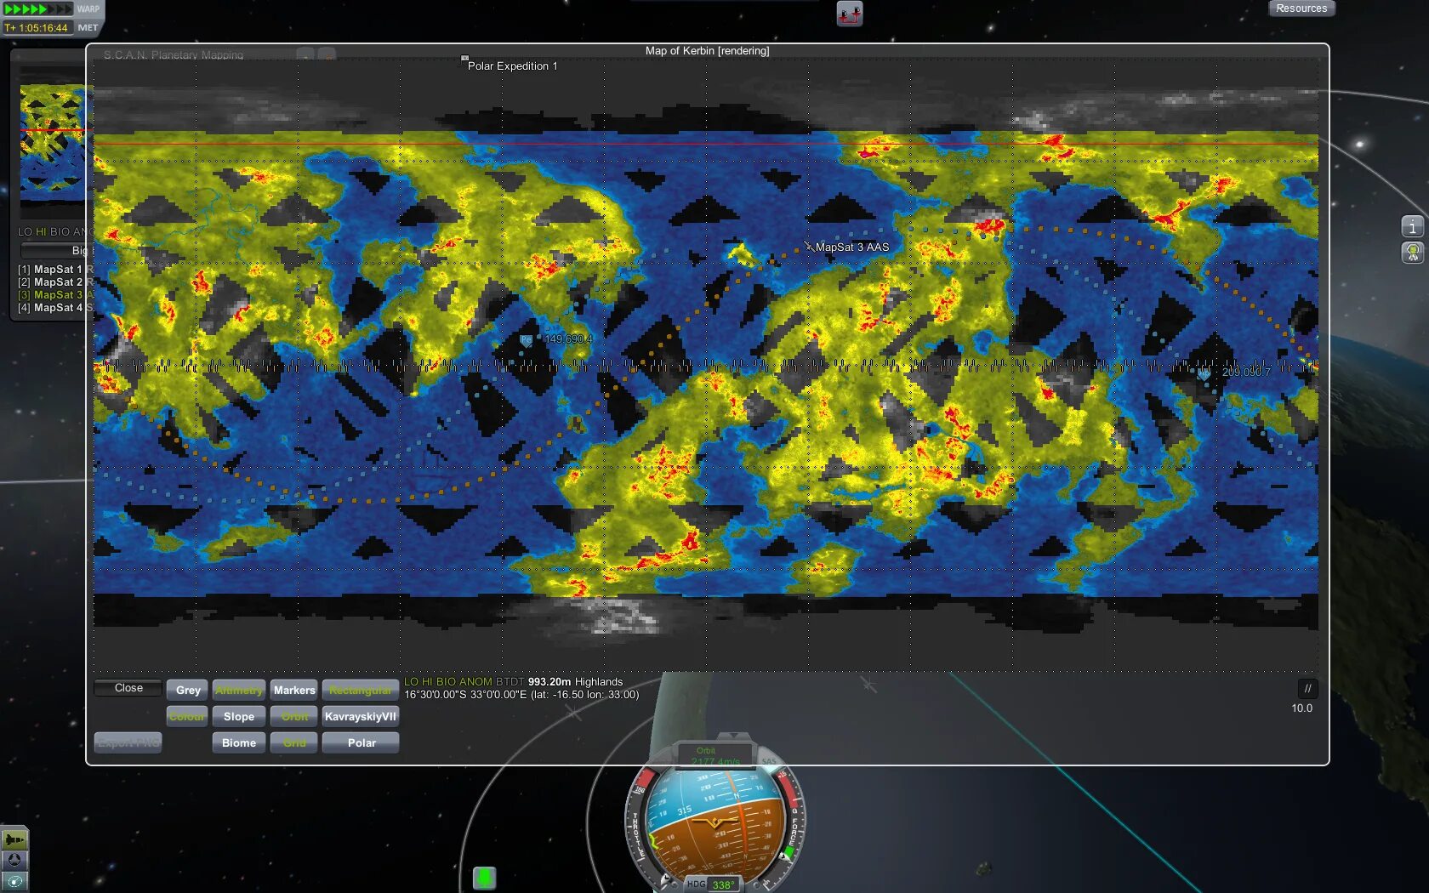Toggle the SAS indicator on the navball

768,762
